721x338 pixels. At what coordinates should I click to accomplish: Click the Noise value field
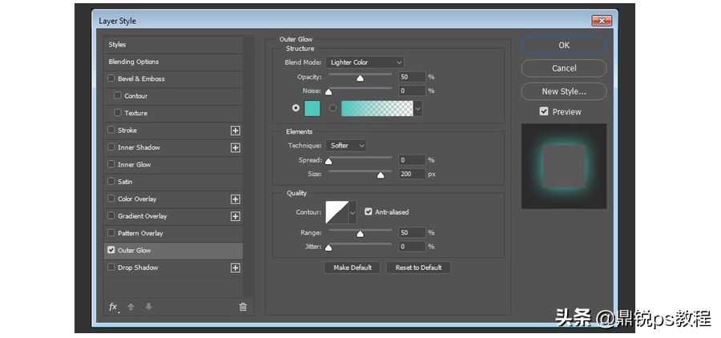click(412, 91)
